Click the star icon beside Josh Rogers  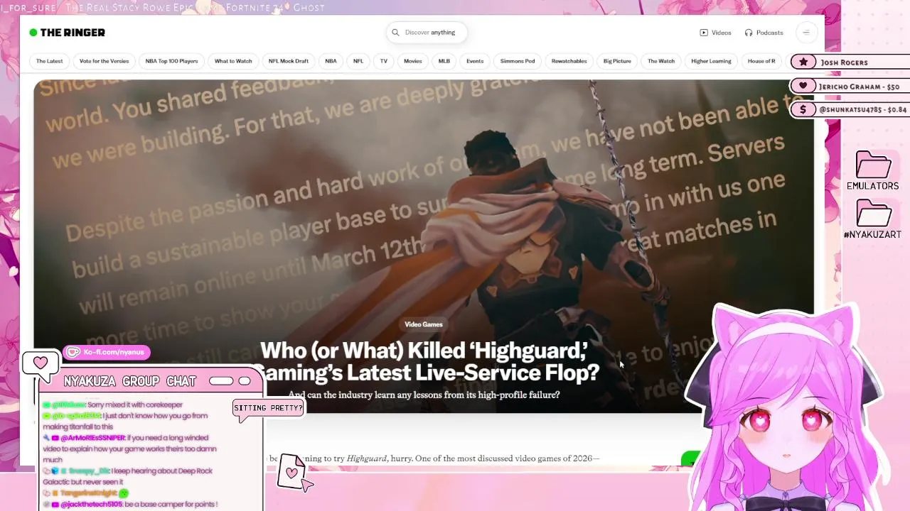coord(803,62)
